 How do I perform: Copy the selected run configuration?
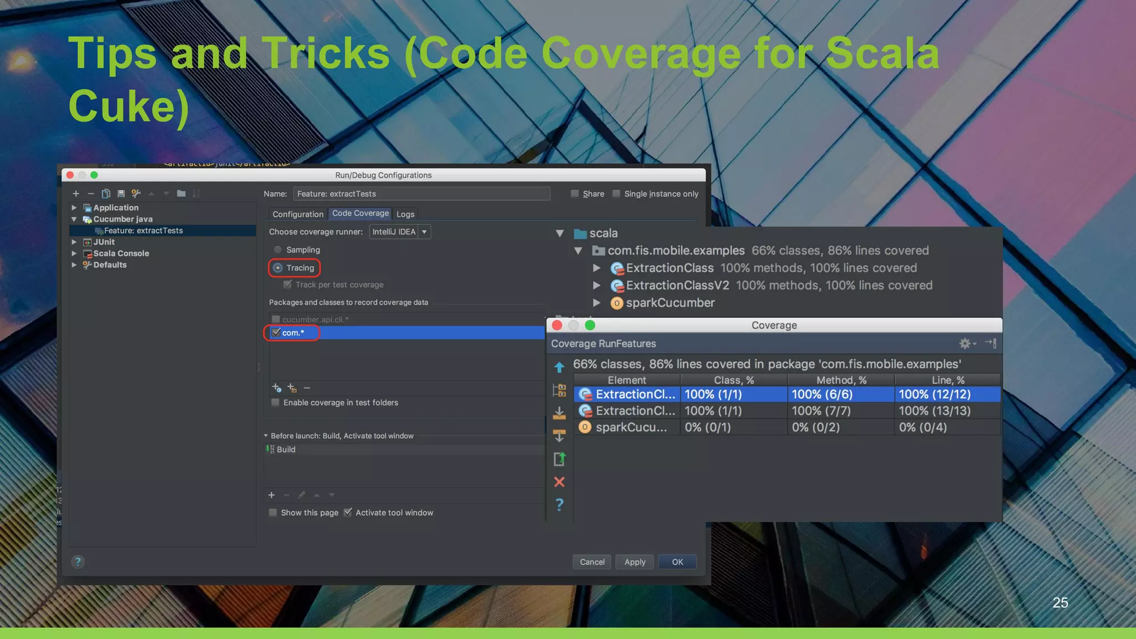tap(106, 194)
